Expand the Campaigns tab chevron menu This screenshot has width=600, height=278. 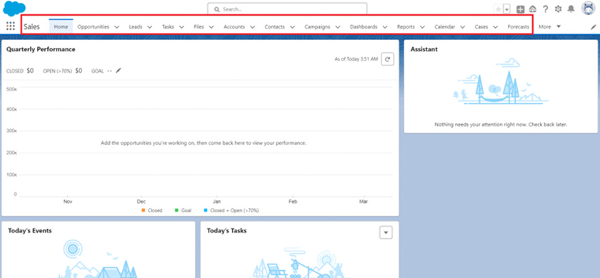coord(337,27)
